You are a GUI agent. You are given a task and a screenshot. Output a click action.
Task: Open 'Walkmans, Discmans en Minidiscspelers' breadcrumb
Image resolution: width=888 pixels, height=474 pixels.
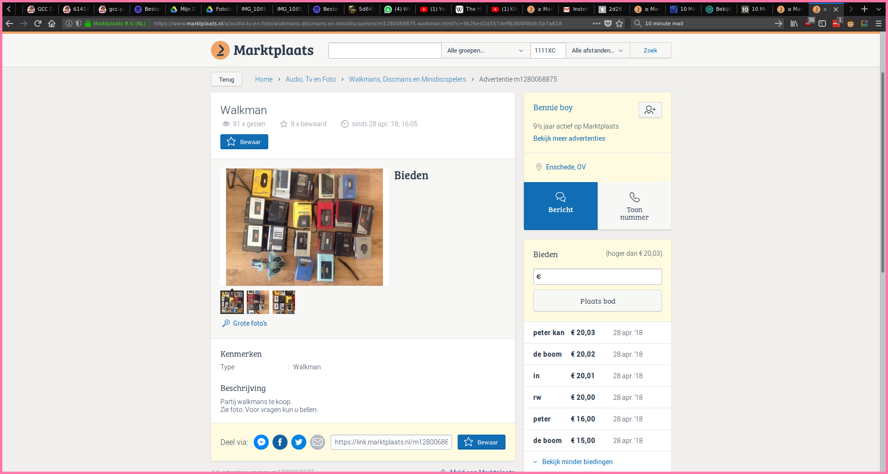click(x=407, y=79)
